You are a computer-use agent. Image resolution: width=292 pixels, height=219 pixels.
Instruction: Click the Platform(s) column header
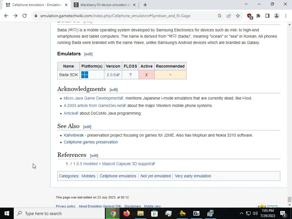(92, 66)
